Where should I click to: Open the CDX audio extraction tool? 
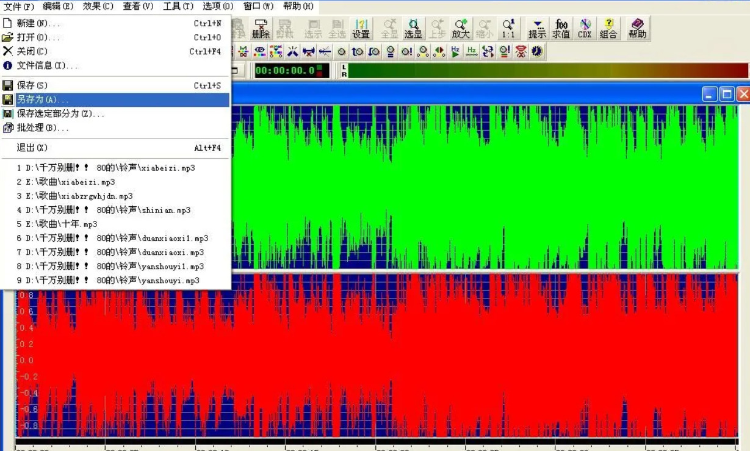coord(585,29)
